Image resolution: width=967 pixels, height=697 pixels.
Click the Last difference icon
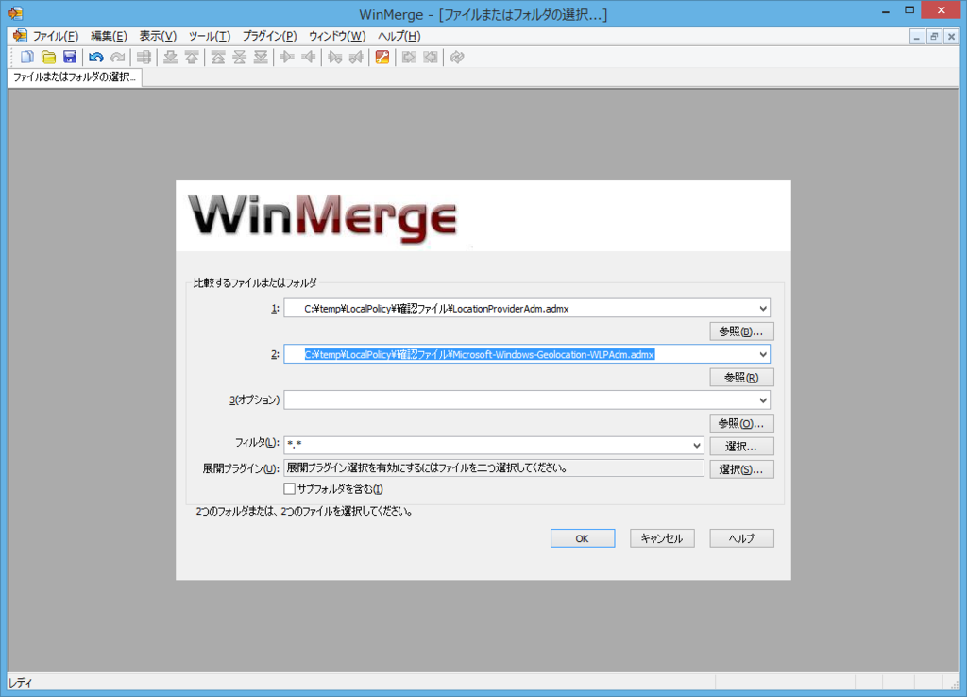point(261,58)
